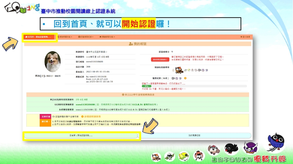Viewport: 293px width, 164px height.
Task: Click the 造訪次數 value 308
Action: tap(88, 67)
